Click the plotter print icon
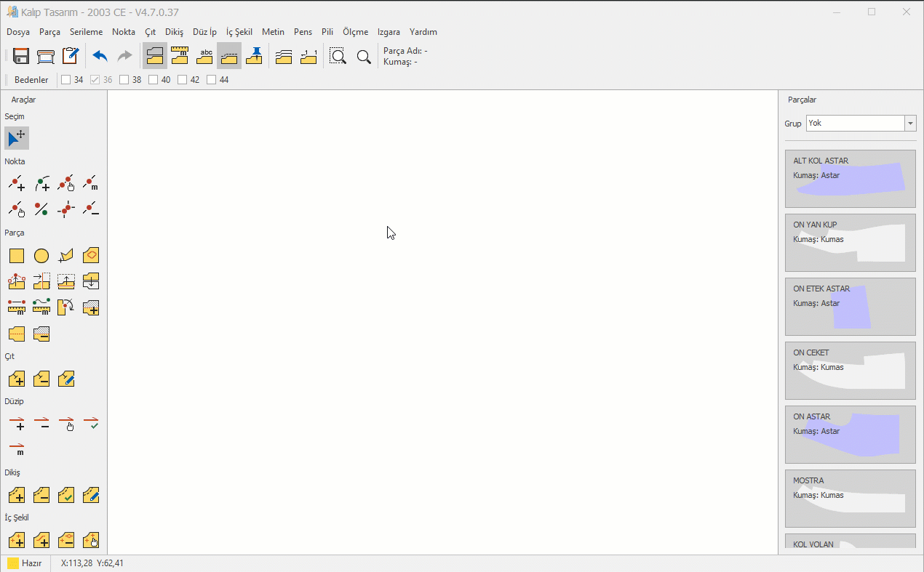 click(x=46, y=57)
